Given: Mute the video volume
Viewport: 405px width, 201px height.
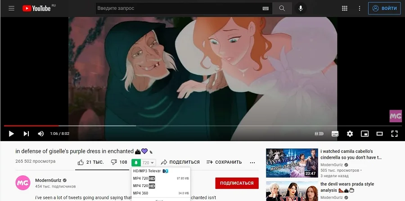Looking at the screenshot, I should click(x=41, y=134).
